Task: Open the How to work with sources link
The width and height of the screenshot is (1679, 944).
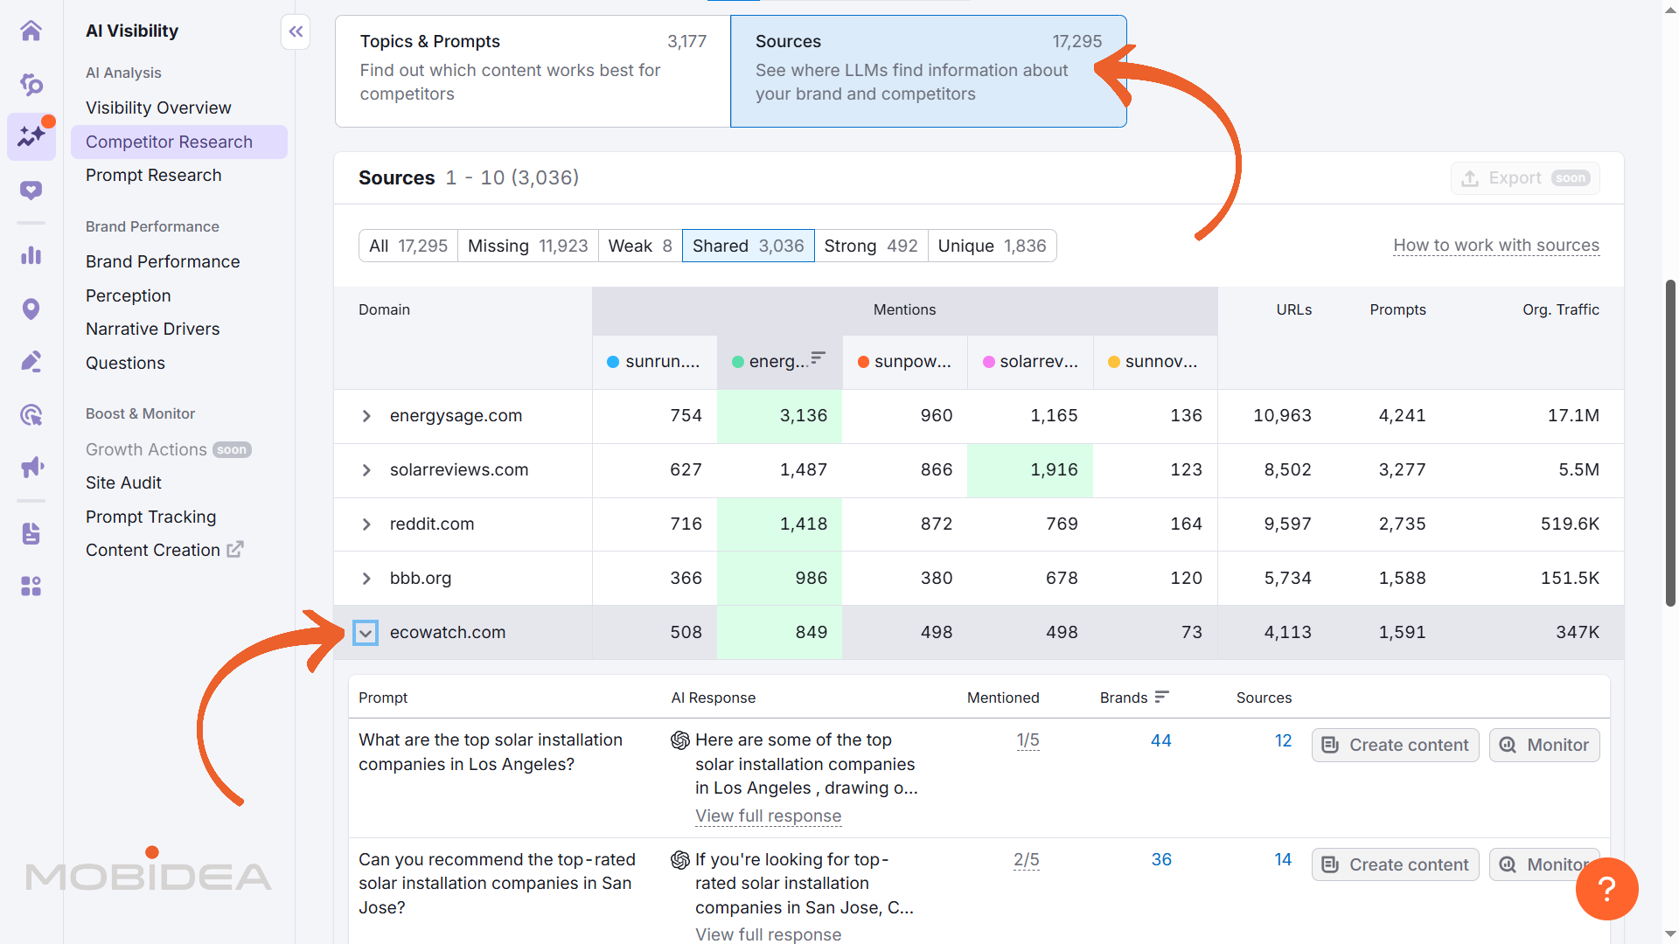Action: coord(1495,246)
